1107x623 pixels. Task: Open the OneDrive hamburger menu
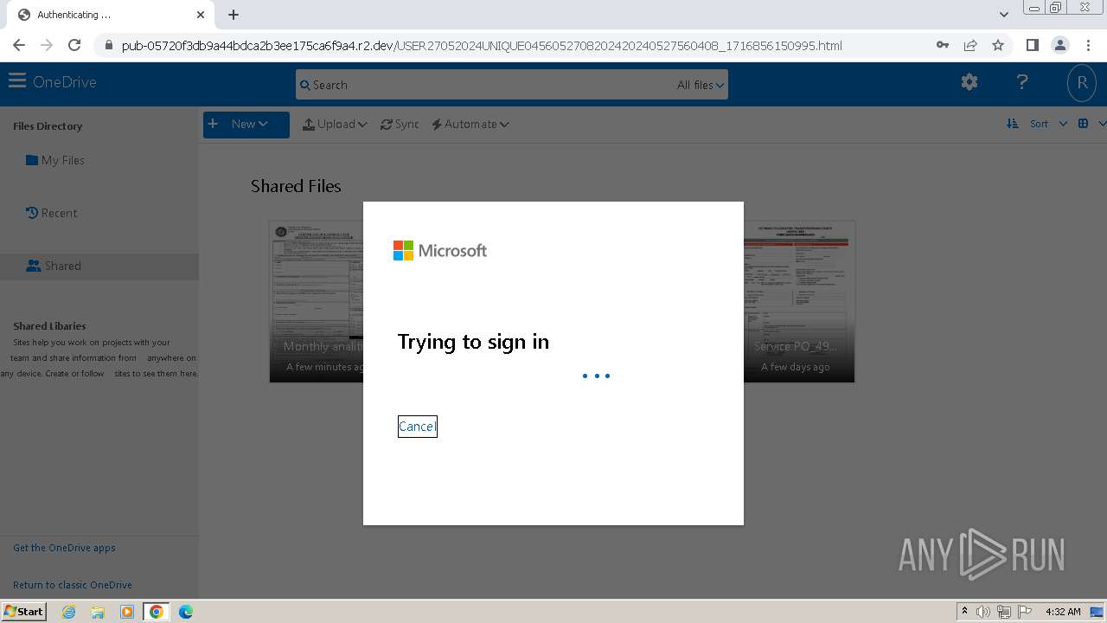17,81
